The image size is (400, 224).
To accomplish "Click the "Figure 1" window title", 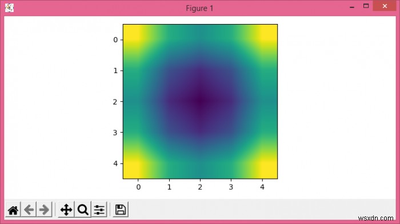I will tap(199, 8).
